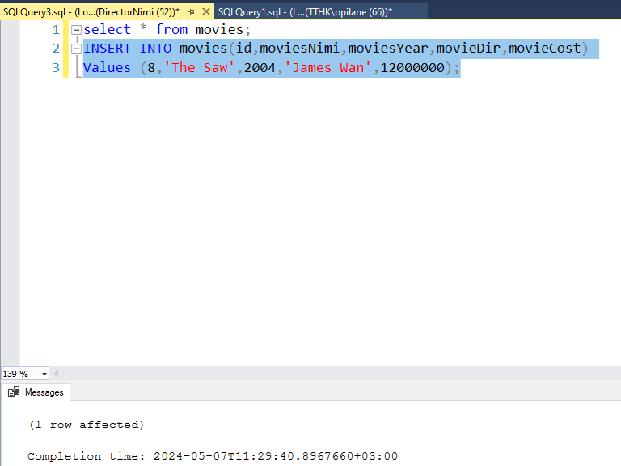Click the "(1 row affected)" message text
This screenshot has width=621, height=466.
click(x=86, y=425)
